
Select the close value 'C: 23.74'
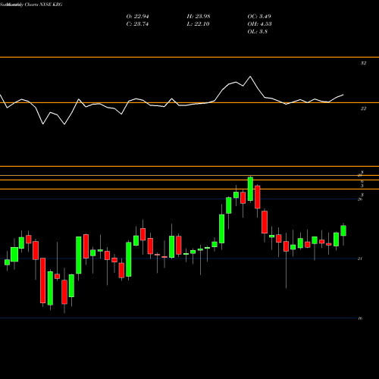pyautogui.click(x=137, y=24)
